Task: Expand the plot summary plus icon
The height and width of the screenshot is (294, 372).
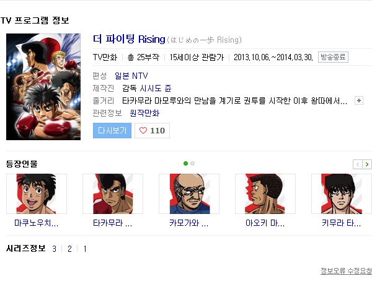Action: click(359, 100)
